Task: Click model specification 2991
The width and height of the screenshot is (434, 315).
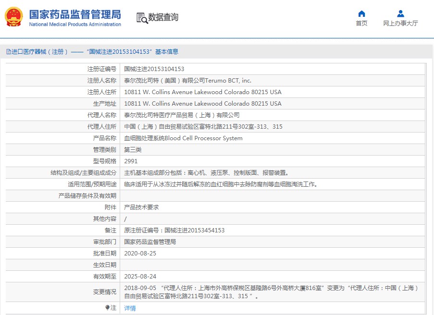Action: point(131,161)
